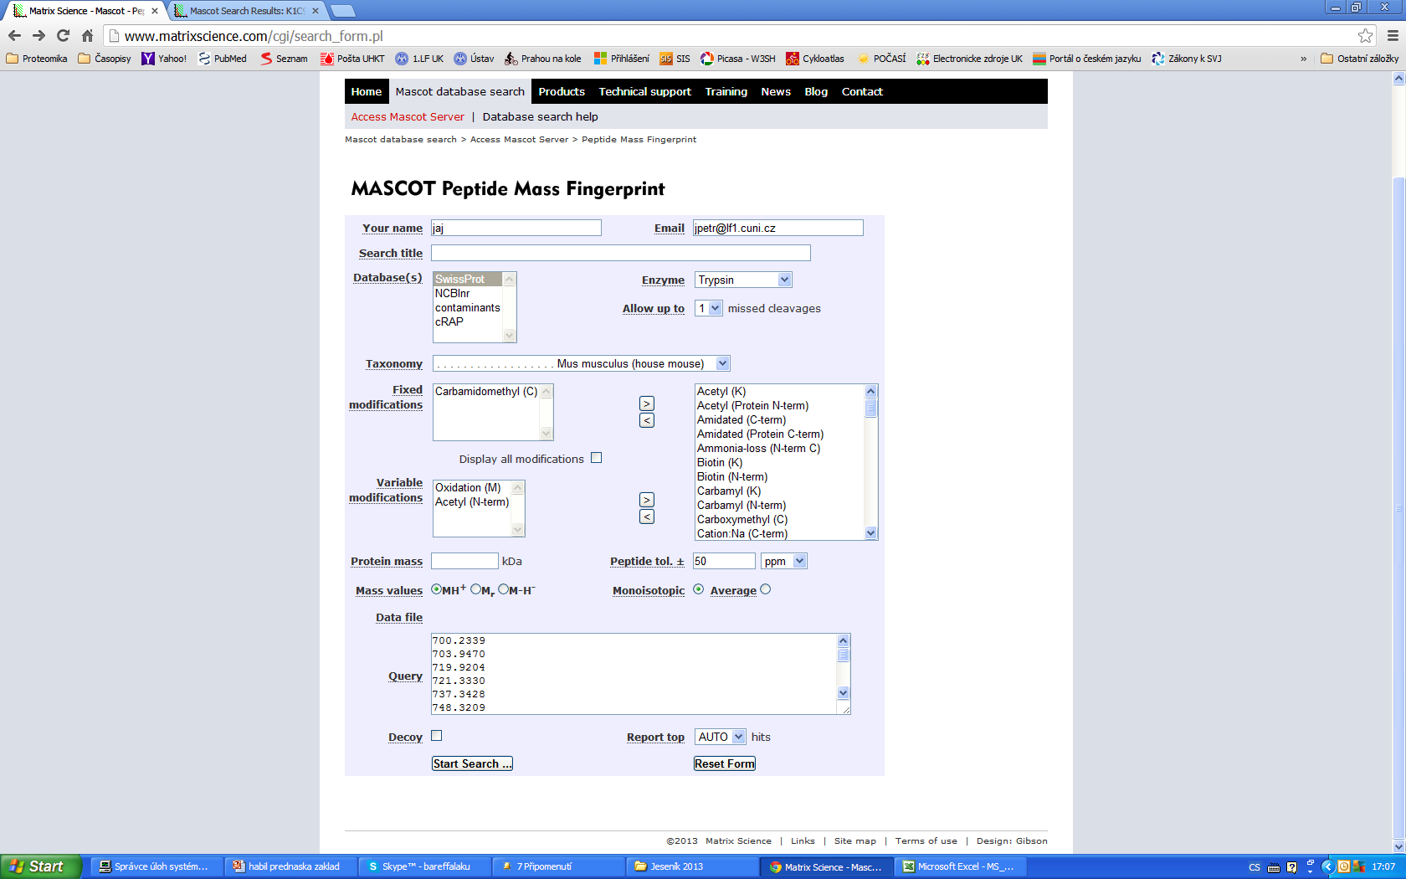Show hidden bookmarks with the overflow chevron
This screenshot has height=879, width=1406.
coord(1303,59)
